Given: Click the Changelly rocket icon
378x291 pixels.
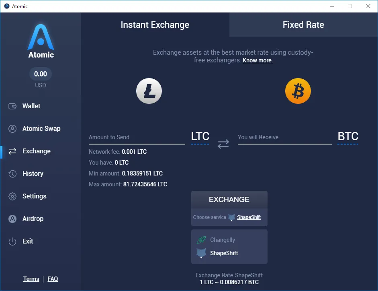Looking at the screenshot, I should coord(201,240).
